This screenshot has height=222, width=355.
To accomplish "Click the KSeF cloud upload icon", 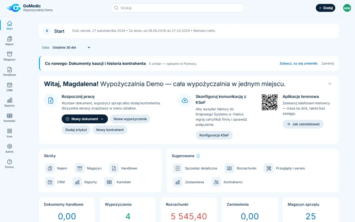I will point(185,100).
